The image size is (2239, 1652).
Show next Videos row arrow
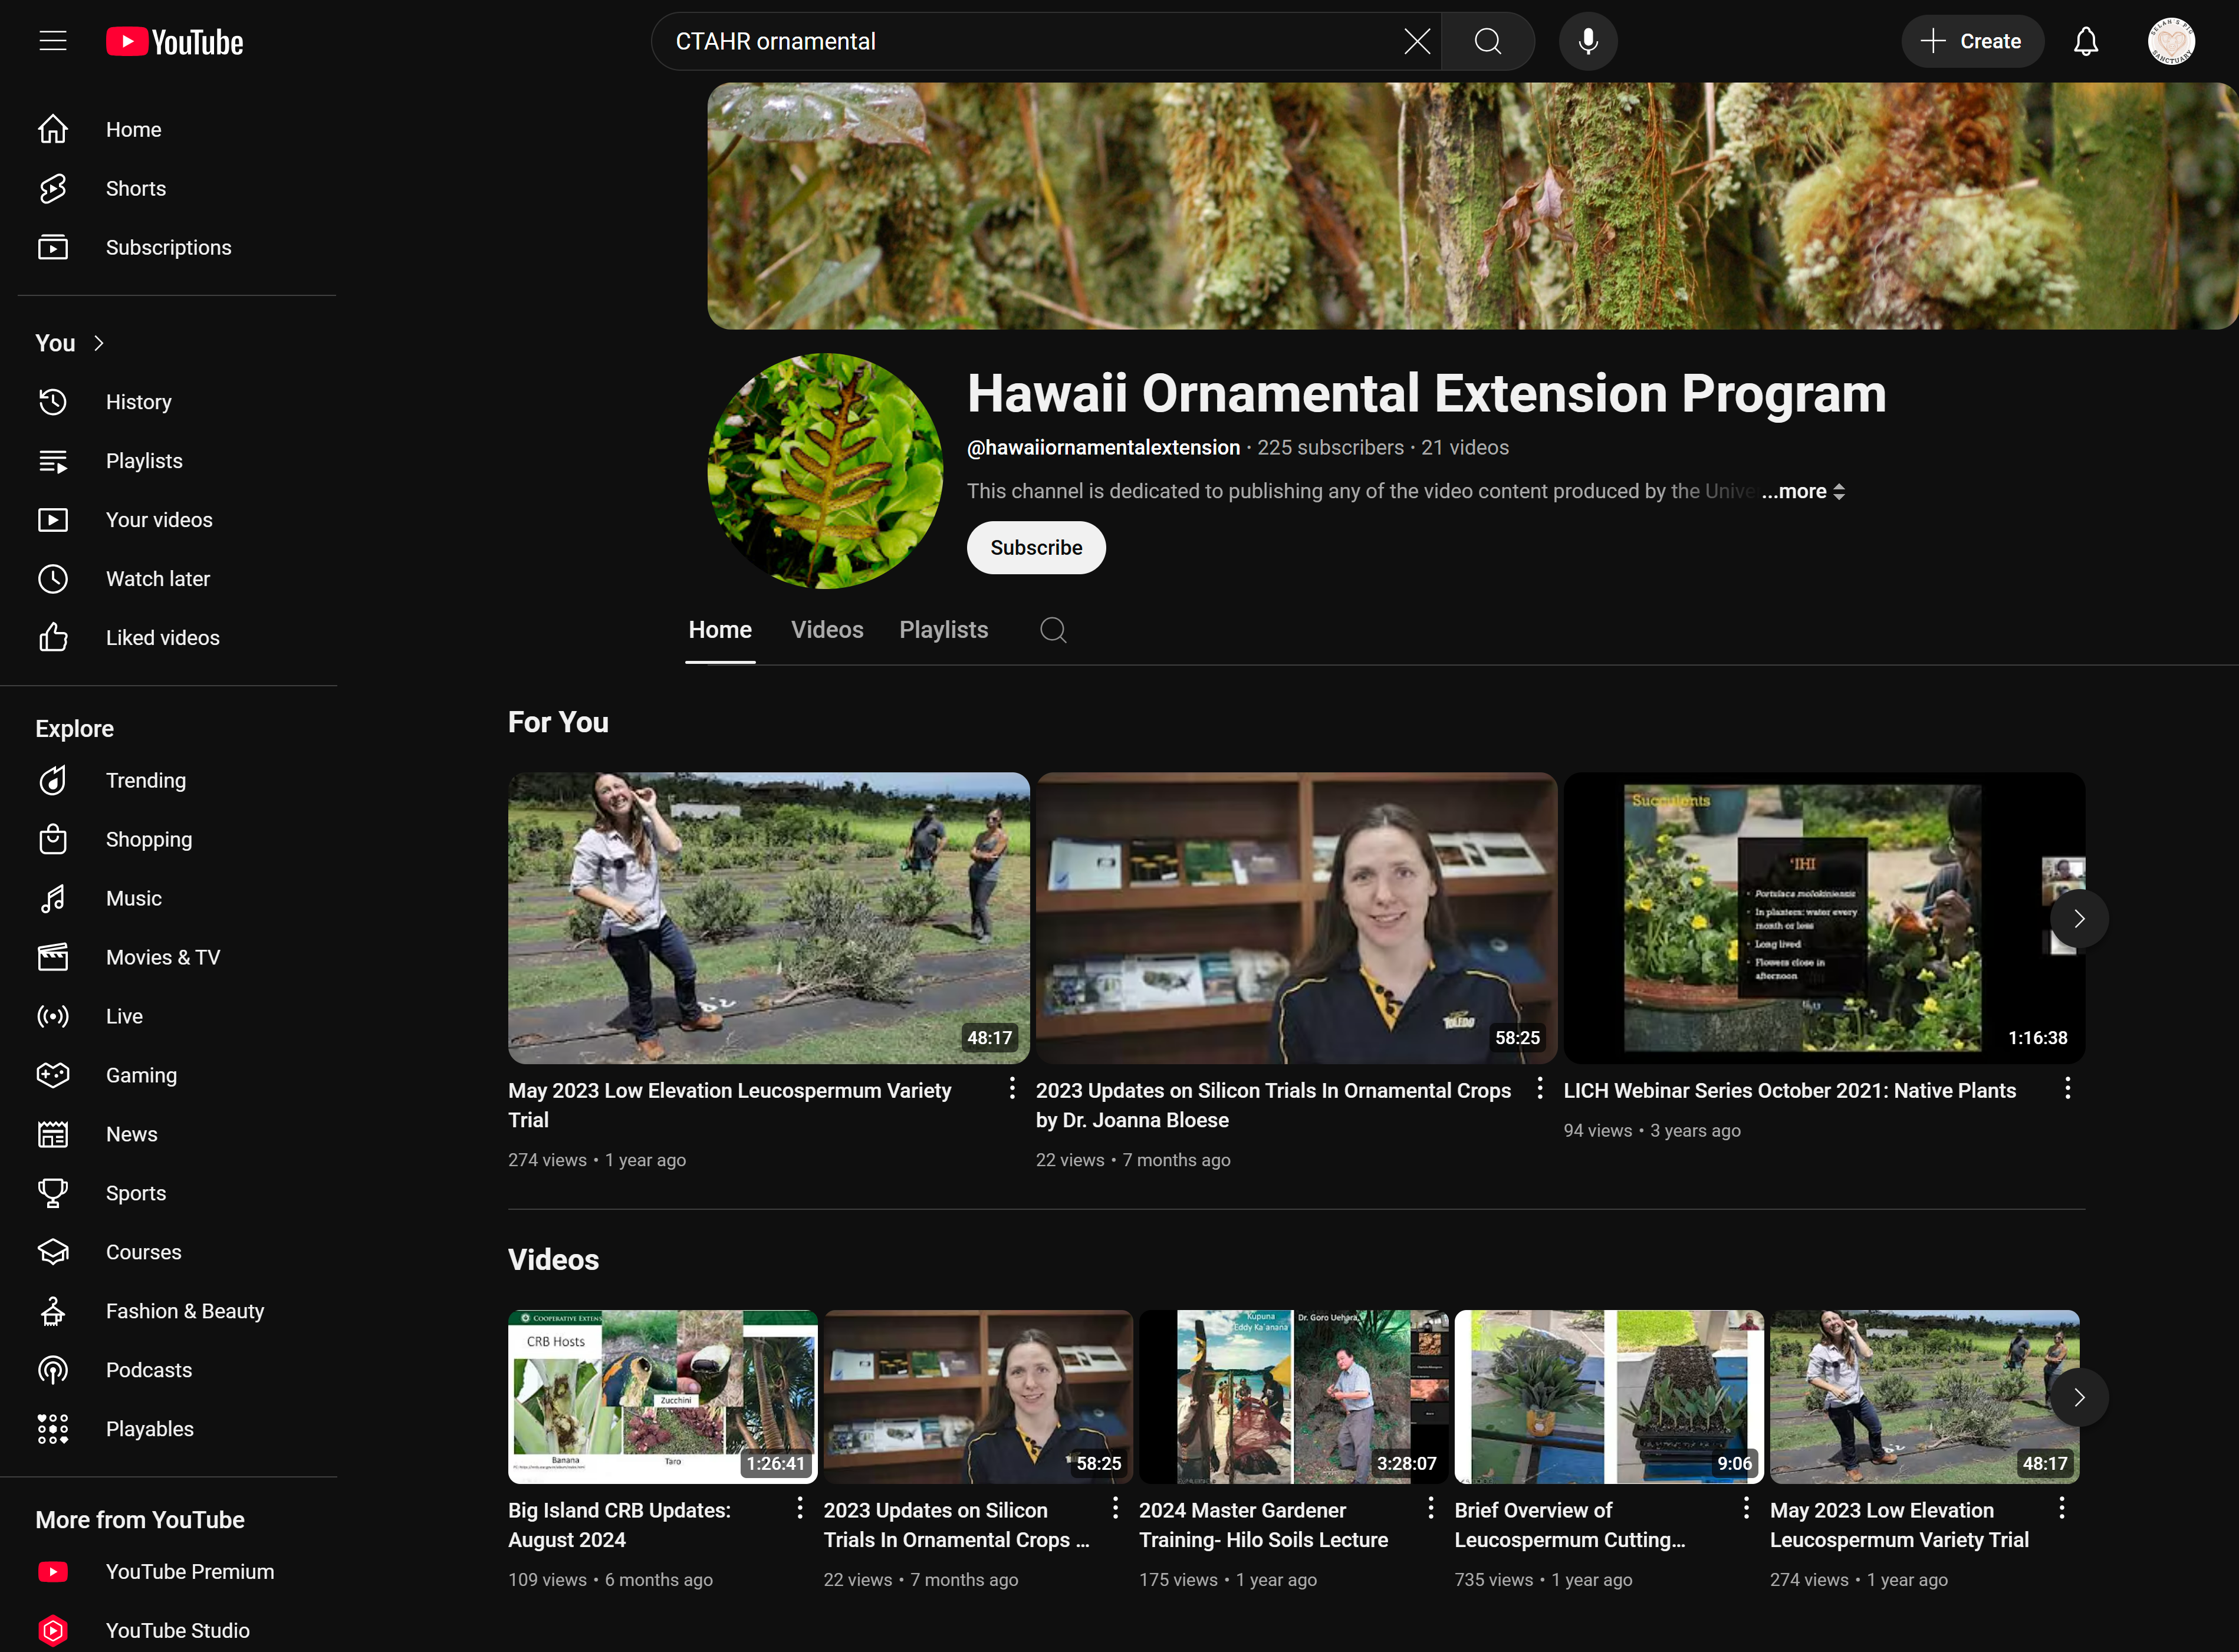click(x=2079, y=1397)
